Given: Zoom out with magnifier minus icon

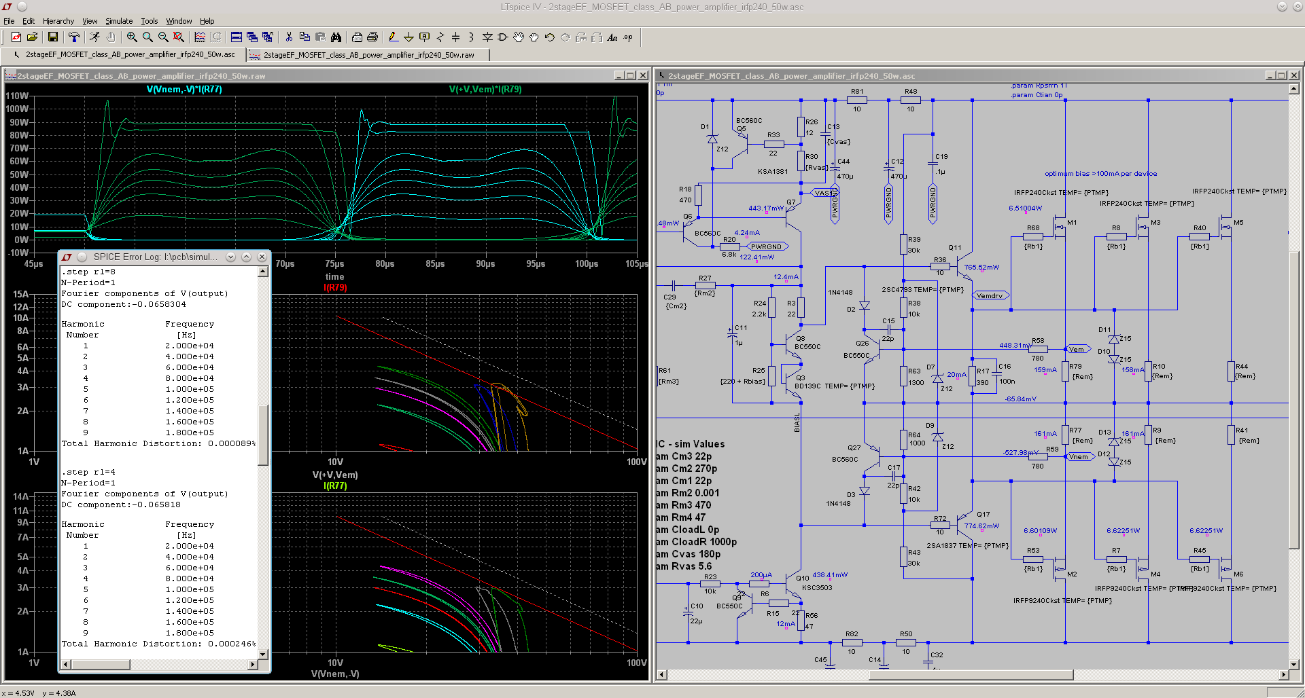Looking at the screenshot, I should point(163,37).
